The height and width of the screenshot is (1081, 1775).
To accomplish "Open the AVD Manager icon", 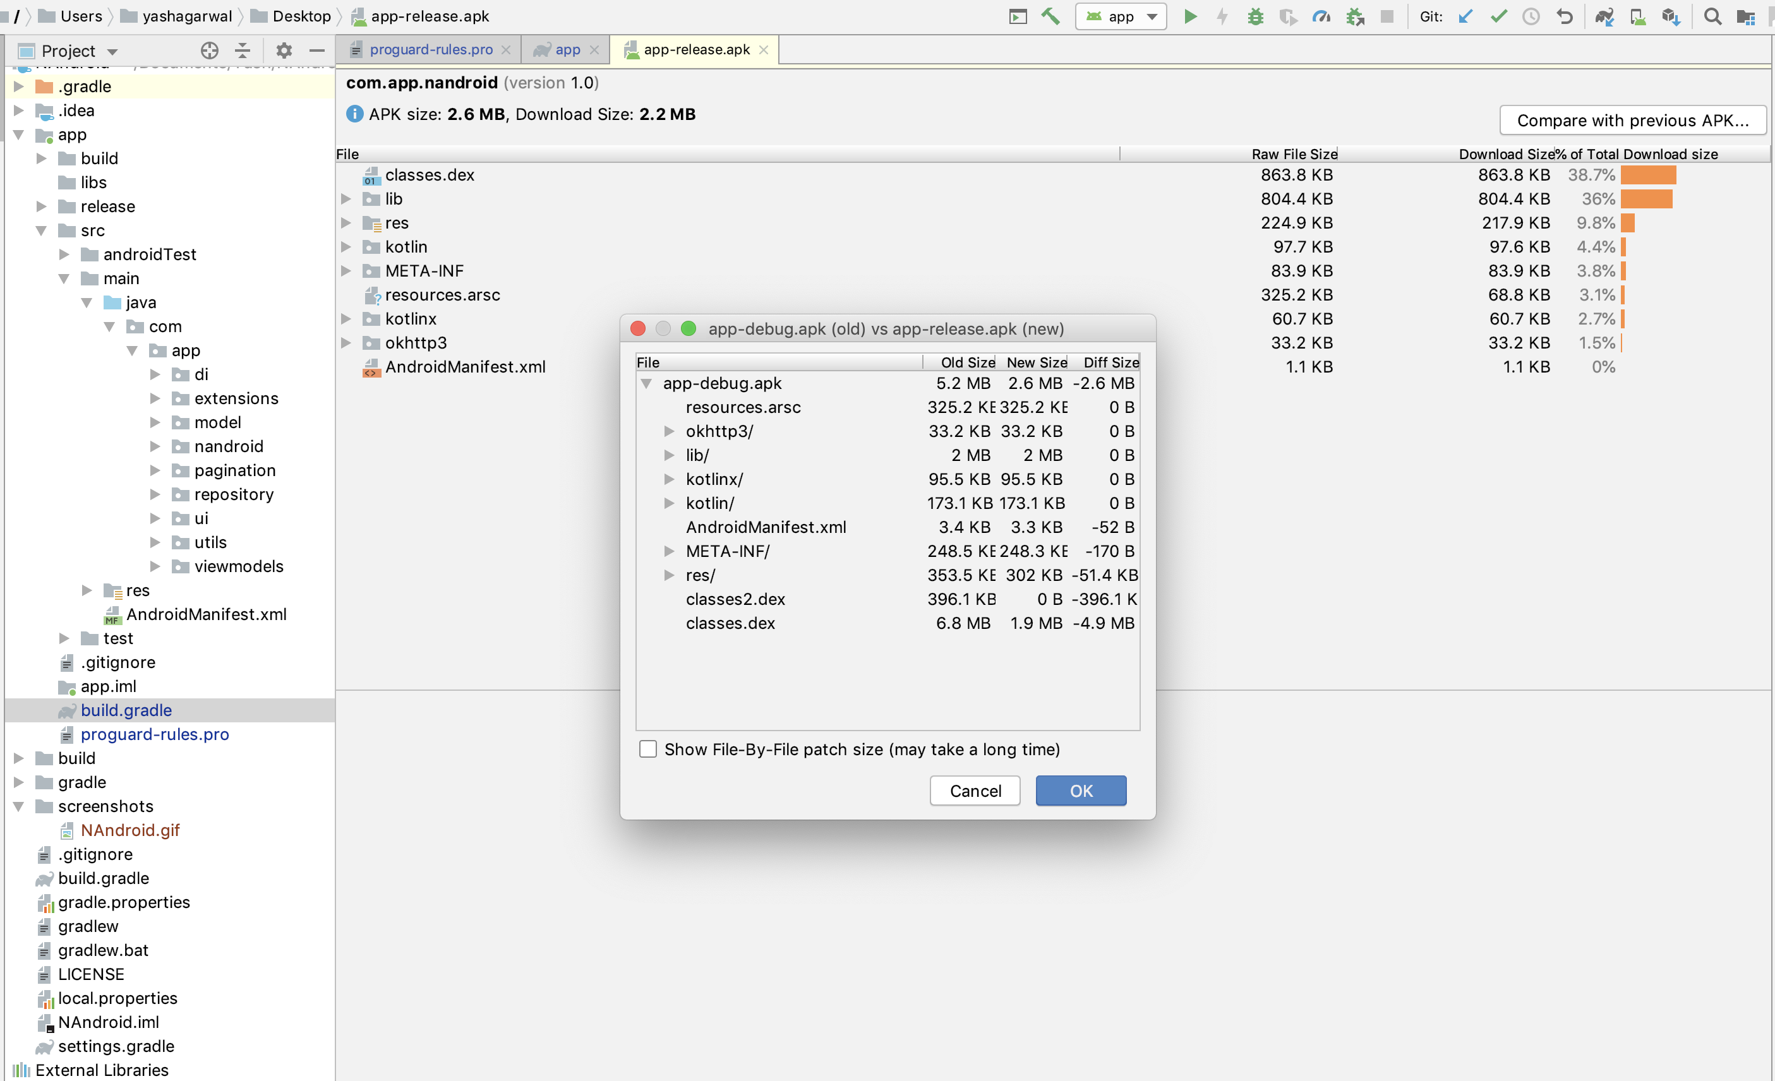I will click(x=1637, y=16).
